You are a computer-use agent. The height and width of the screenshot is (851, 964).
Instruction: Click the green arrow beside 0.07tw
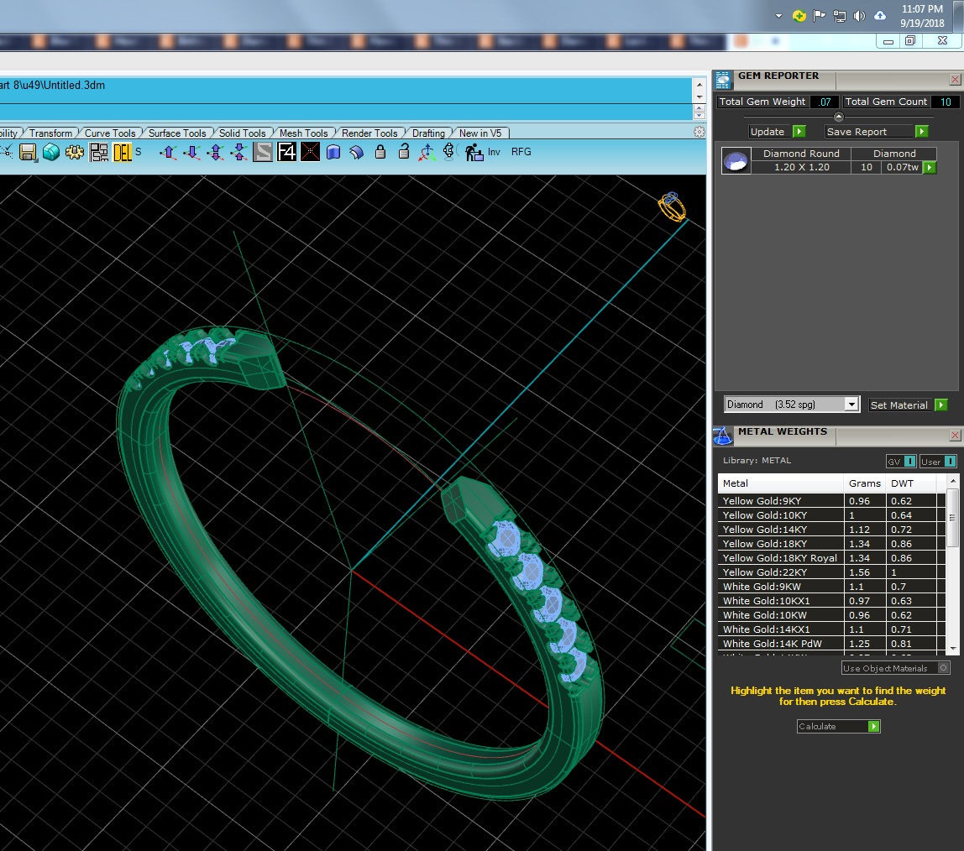(930, 167)
